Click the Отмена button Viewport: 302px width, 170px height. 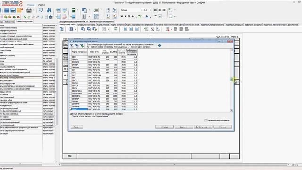click(x=222, y=127)
